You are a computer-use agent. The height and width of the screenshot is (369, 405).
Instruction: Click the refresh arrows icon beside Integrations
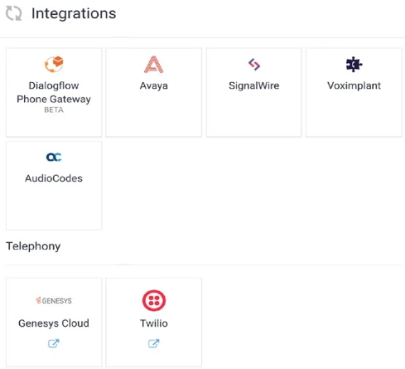tap(13, 13)
